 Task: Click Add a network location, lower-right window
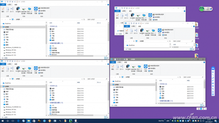(139, 68)
